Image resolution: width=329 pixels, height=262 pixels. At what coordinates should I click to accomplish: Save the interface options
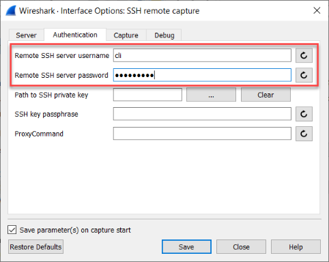tap(186, 247)
